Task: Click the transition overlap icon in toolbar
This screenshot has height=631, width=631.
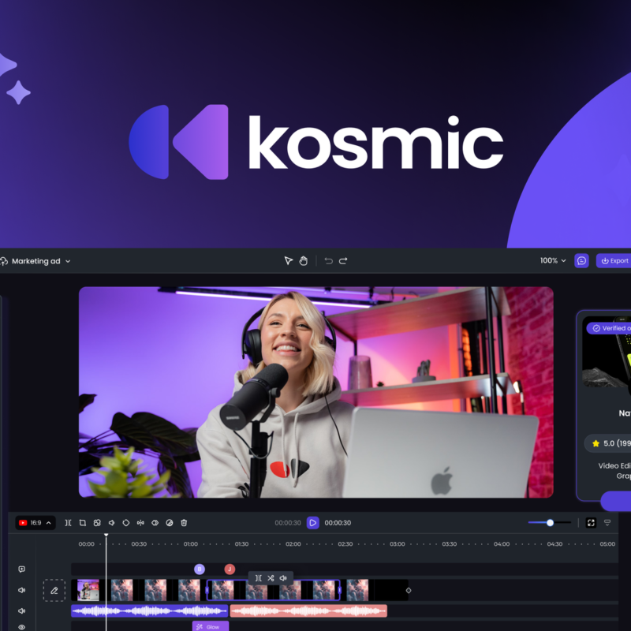Action: pyautogui.click(x=155, y=523)
